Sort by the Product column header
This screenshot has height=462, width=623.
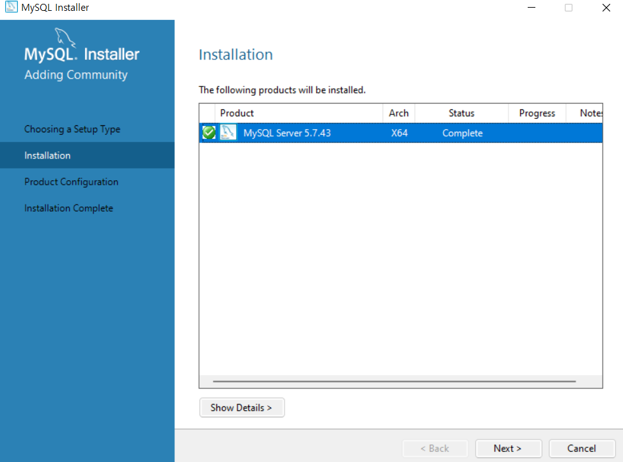point(299,113)
